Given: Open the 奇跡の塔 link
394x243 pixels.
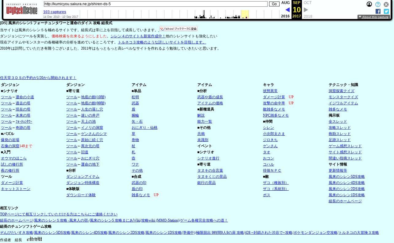Looking at the screenshot, I should (23, 128).
